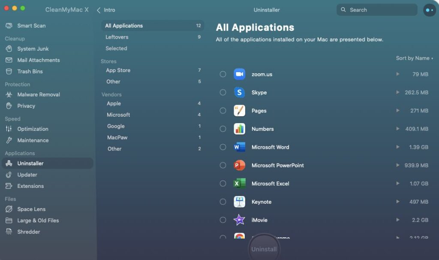Viewport: 439px width, 260px height.
Task: Select the Skype checkbox
Action: [x=223, y=92]
